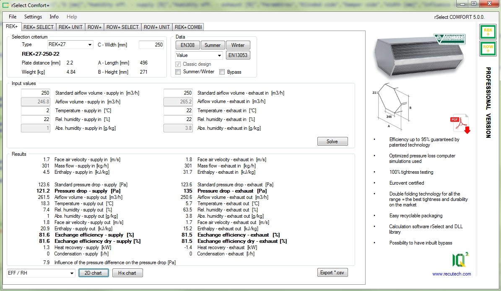The width and height of the screenshot is (501, 291).
Task: Click the rSelect Comfort+ title bar icon
Action: point(6,5)
